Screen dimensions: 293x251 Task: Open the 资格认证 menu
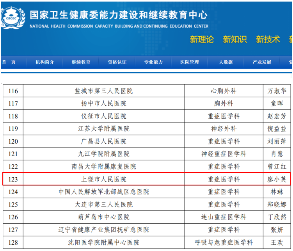pos(117,62)
